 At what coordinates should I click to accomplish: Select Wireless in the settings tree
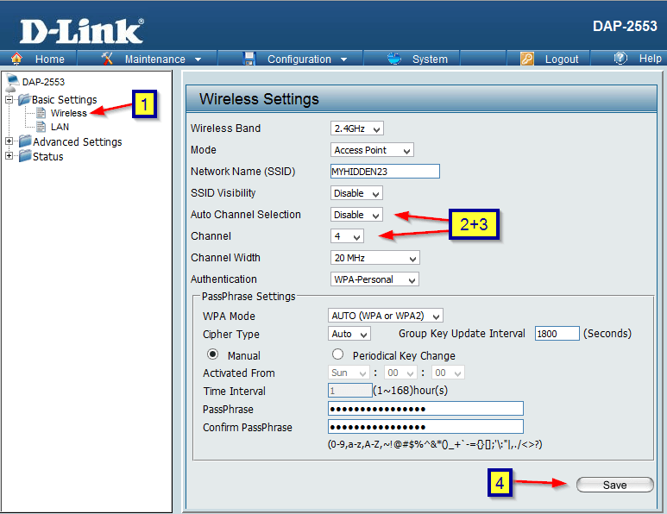(x=69, y=113)
